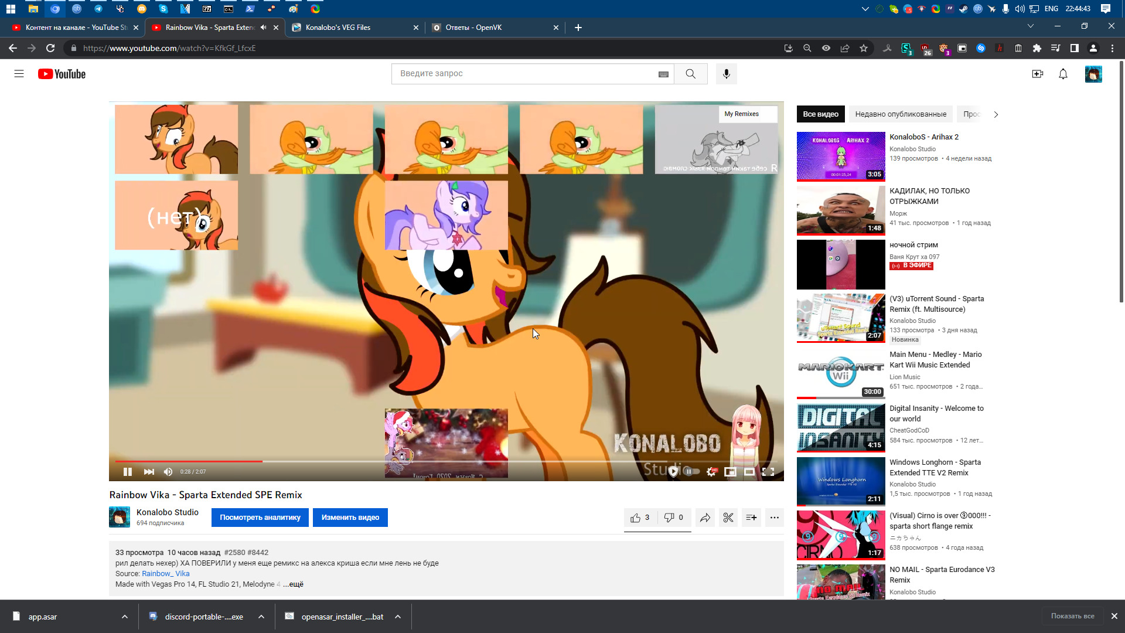The width and height of the screenshot is (1125, 633).
Task: Skip to next video
Action: click(x=149, y=472)
